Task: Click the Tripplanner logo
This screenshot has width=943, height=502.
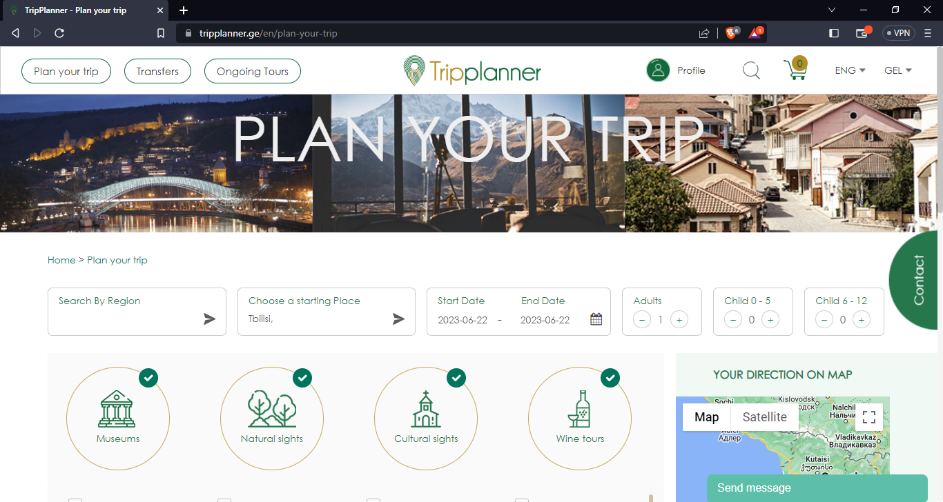Action: [x=472, y=71]
